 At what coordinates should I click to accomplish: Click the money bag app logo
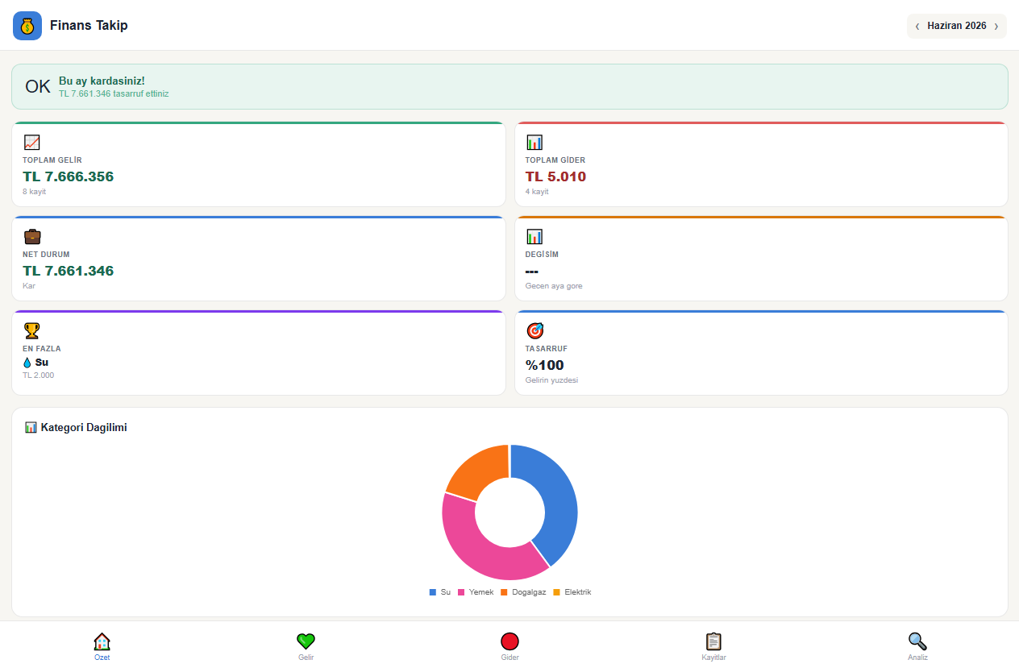tap(27, 26)
